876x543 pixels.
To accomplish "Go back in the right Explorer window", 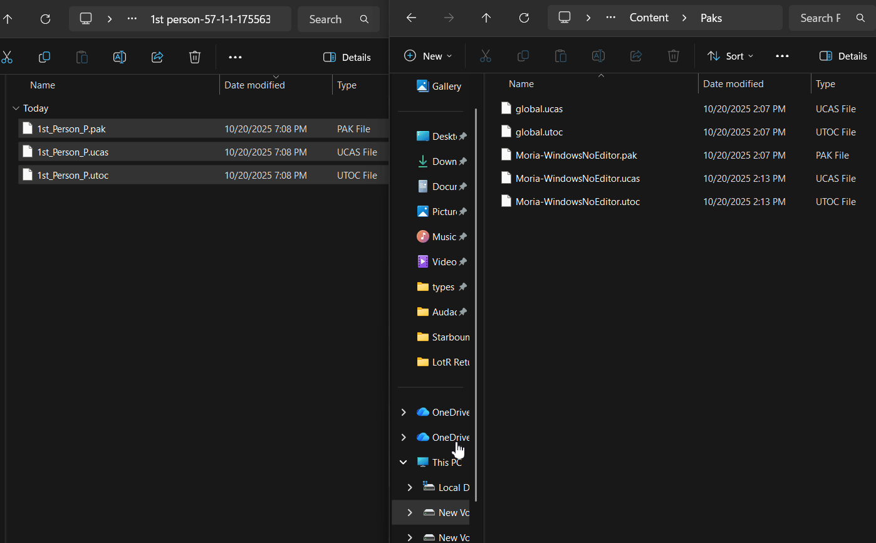I will tap(412, 18).
